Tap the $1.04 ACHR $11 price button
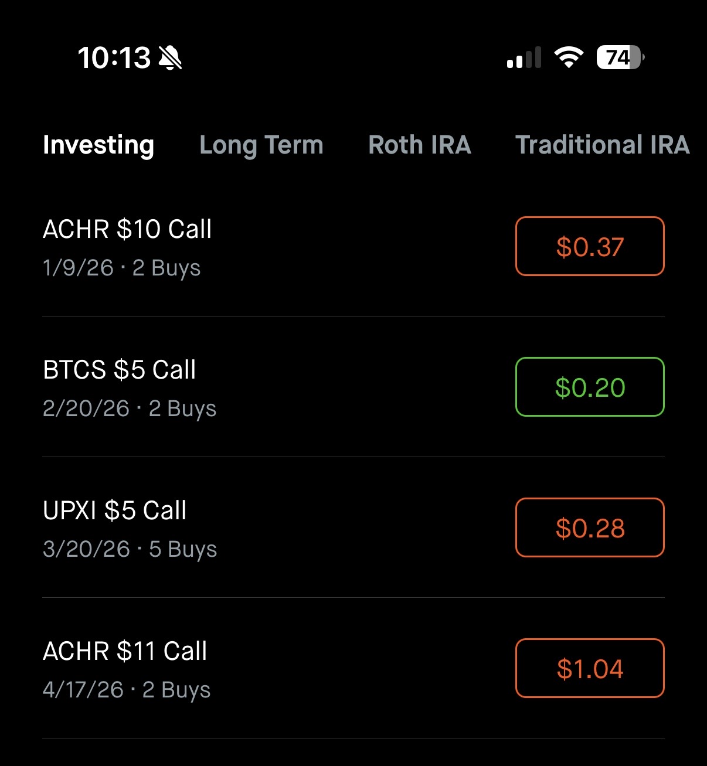The image size is (707, 766). pos(590,668)
